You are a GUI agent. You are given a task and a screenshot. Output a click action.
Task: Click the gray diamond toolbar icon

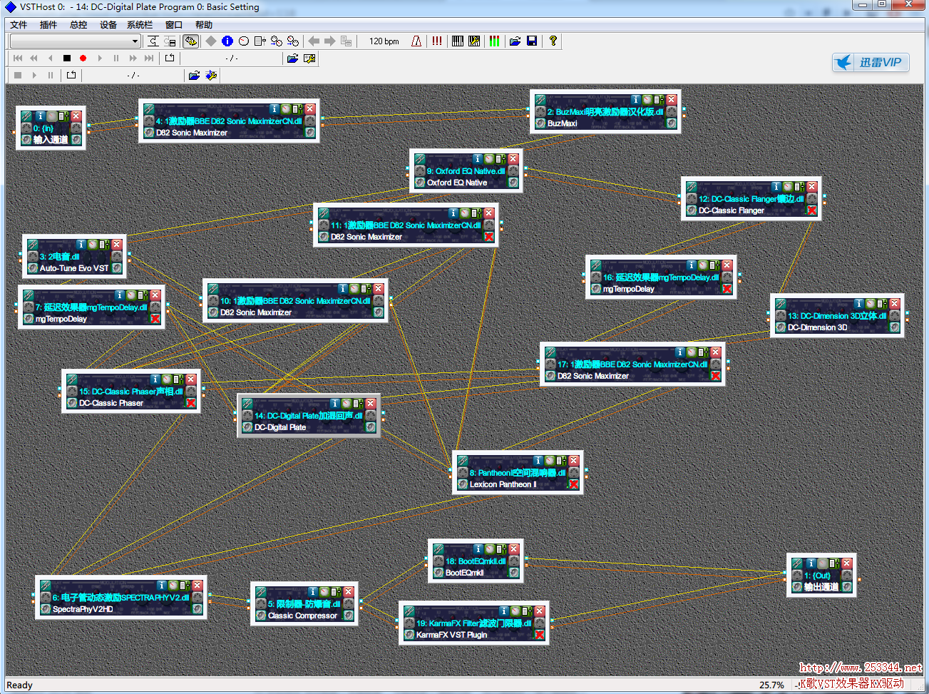tap(211, 41)
